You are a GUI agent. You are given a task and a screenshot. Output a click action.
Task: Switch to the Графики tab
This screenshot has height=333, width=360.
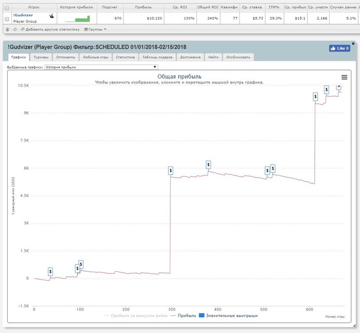click(19, 57)
